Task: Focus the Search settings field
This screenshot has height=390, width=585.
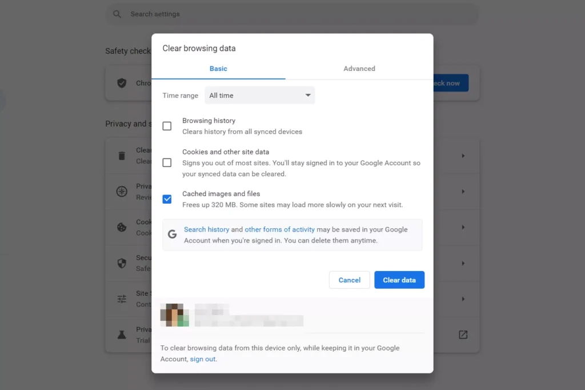Action: pyautogui.click(x=291, y=14)
